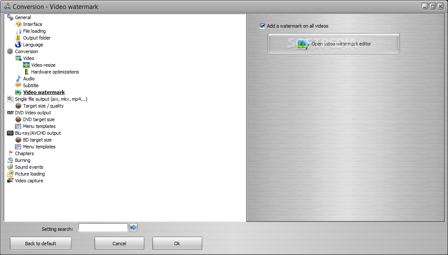Click the Interface settings icon
This screenshot has width=448, height=255.
click(18, 24)
